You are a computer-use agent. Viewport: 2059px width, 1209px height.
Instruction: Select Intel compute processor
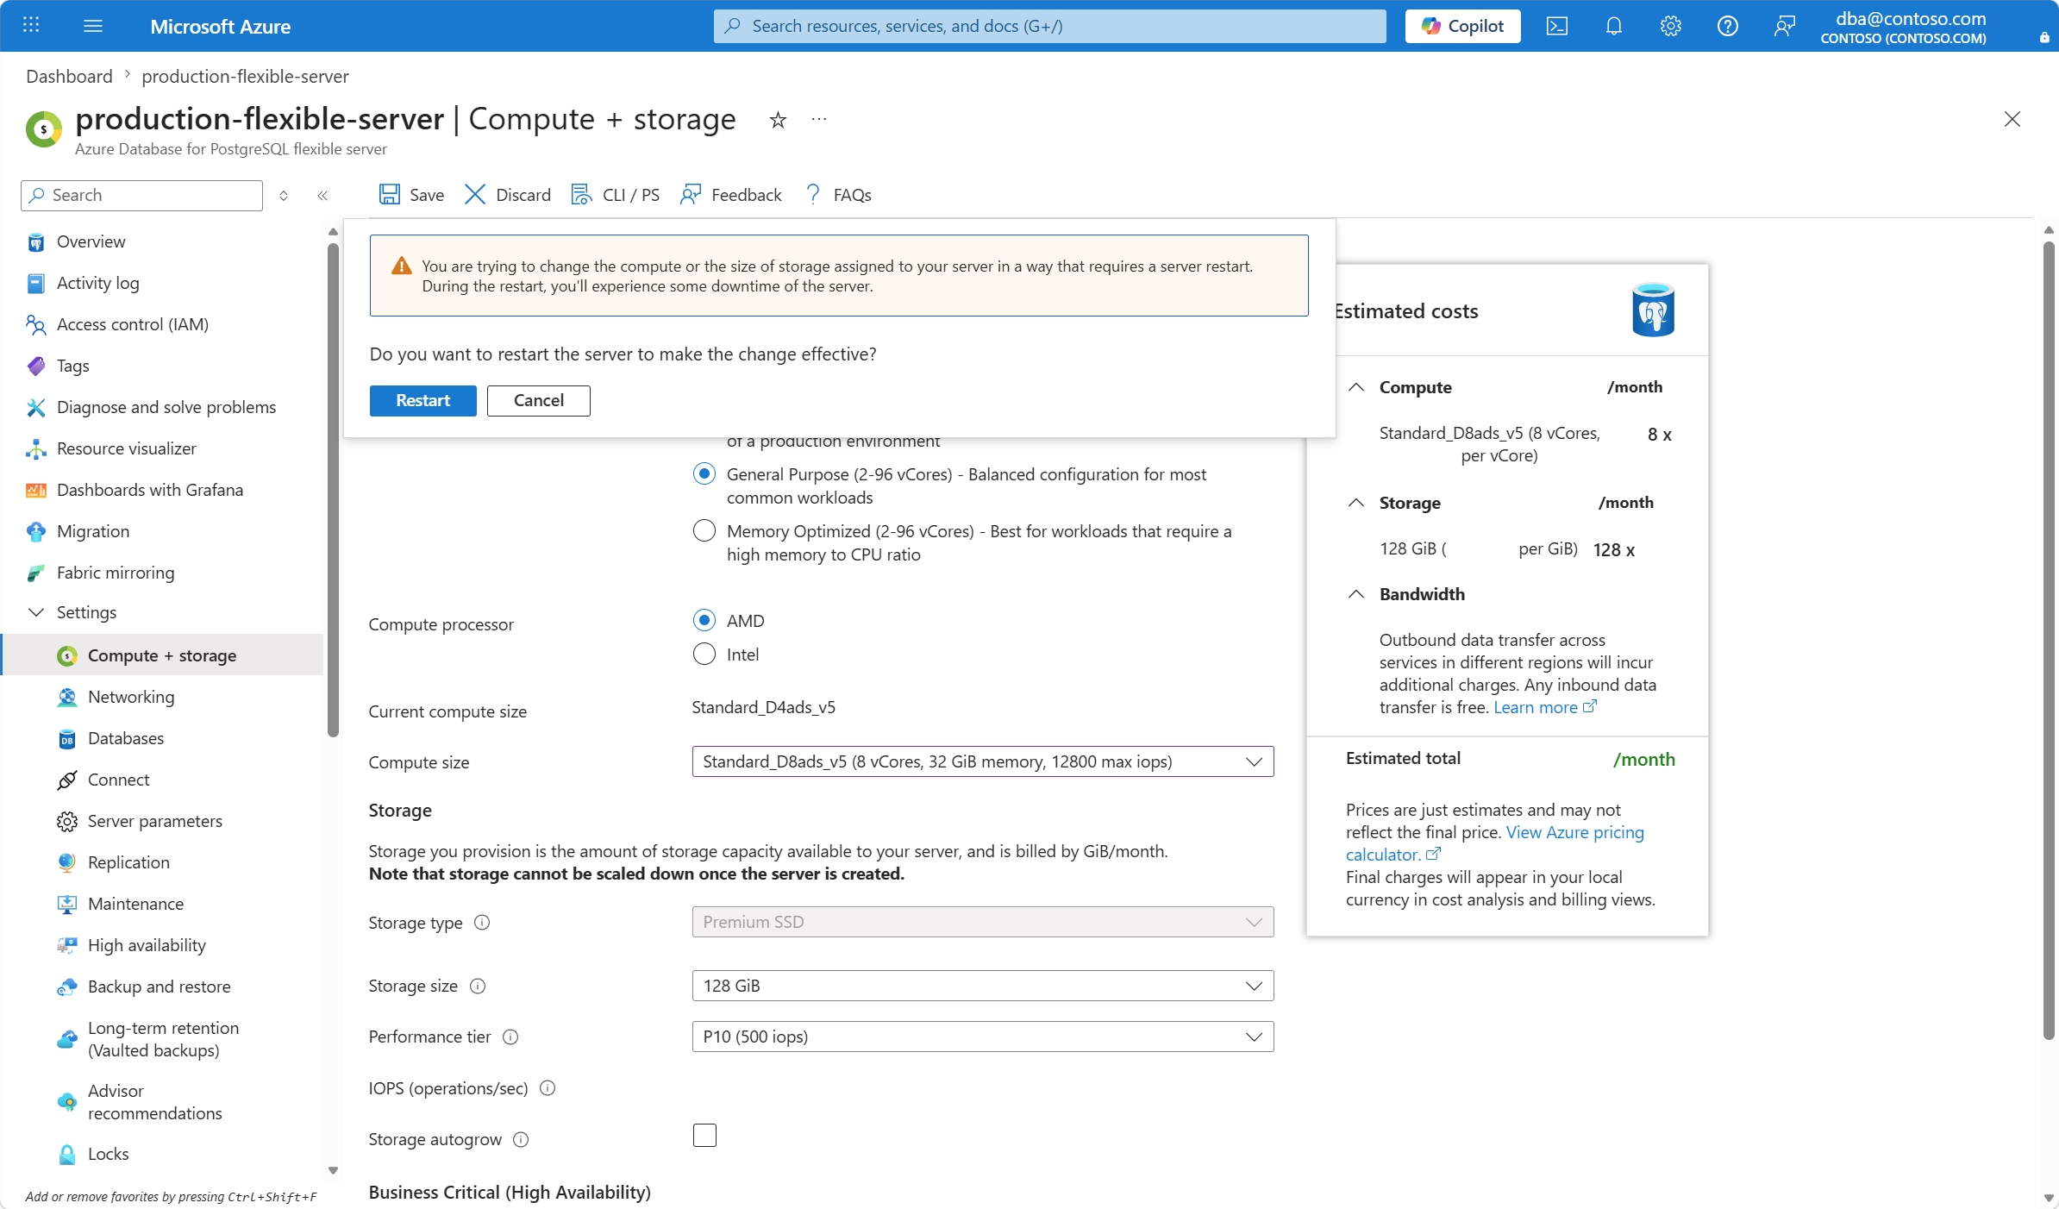(x=704, y=654)
